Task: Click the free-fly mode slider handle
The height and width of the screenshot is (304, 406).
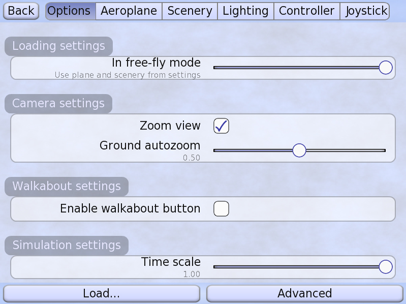Action: tap(386, 68)
